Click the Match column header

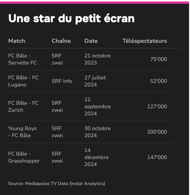pyautogui.click(x=17, y=41)
